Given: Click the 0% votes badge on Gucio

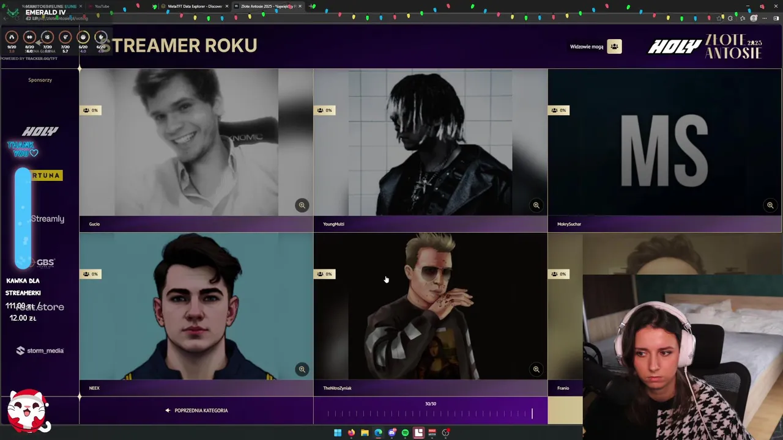Looking at the screenshot, I should tap(90, 110).
